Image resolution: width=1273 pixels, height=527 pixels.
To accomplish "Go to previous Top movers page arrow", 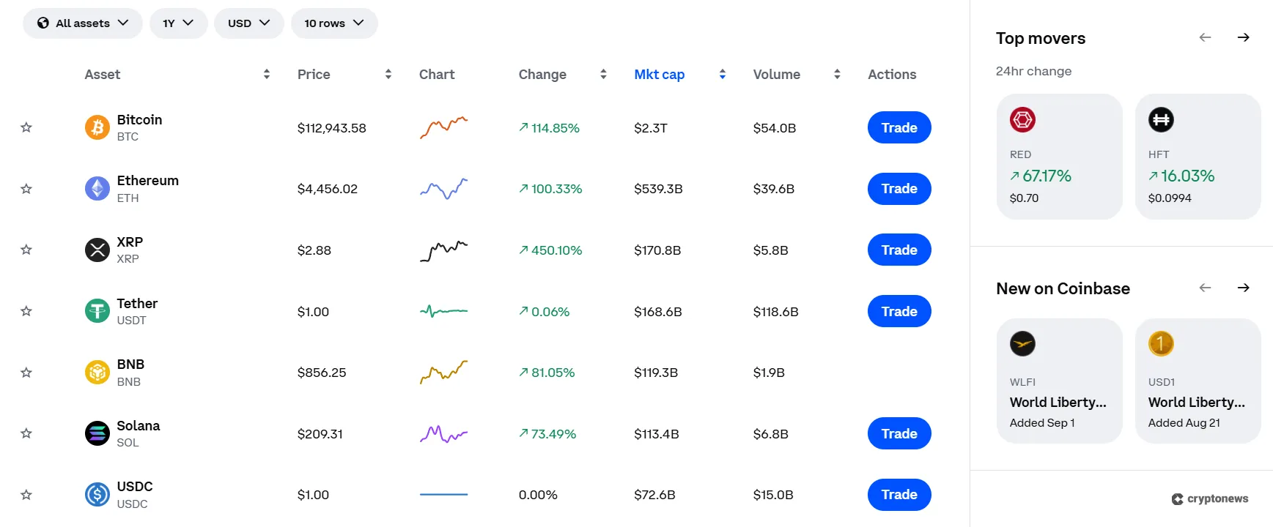I will pos(1205,37).
